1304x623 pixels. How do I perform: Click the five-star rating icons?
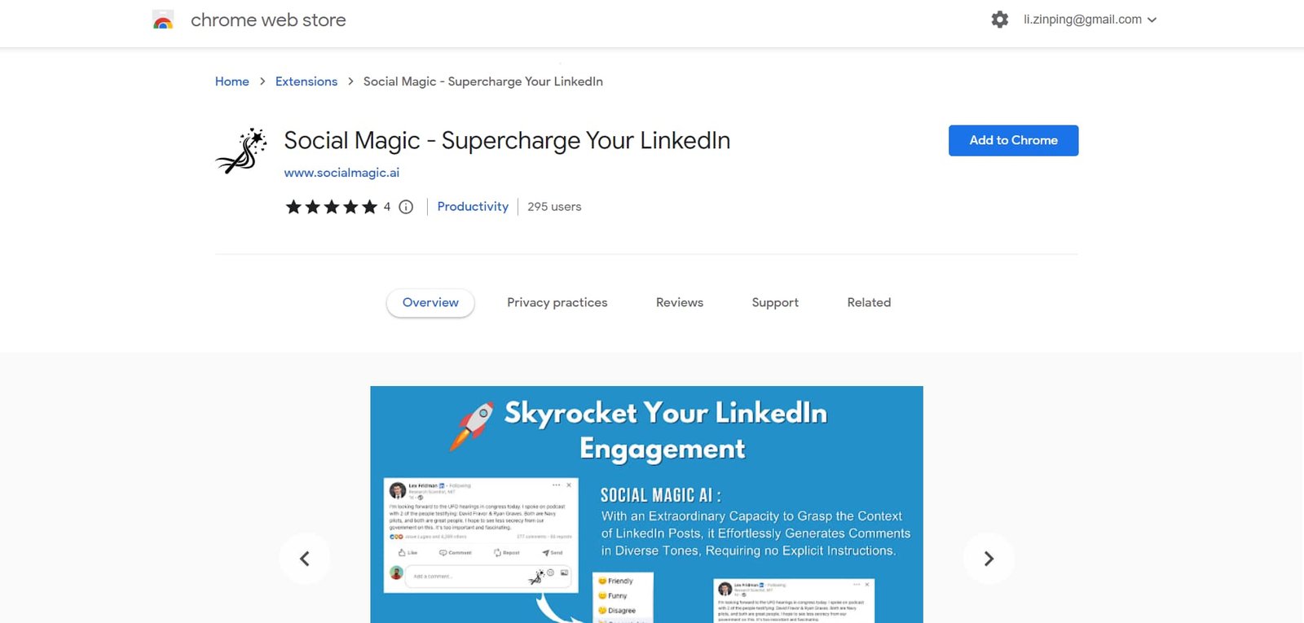331,207
